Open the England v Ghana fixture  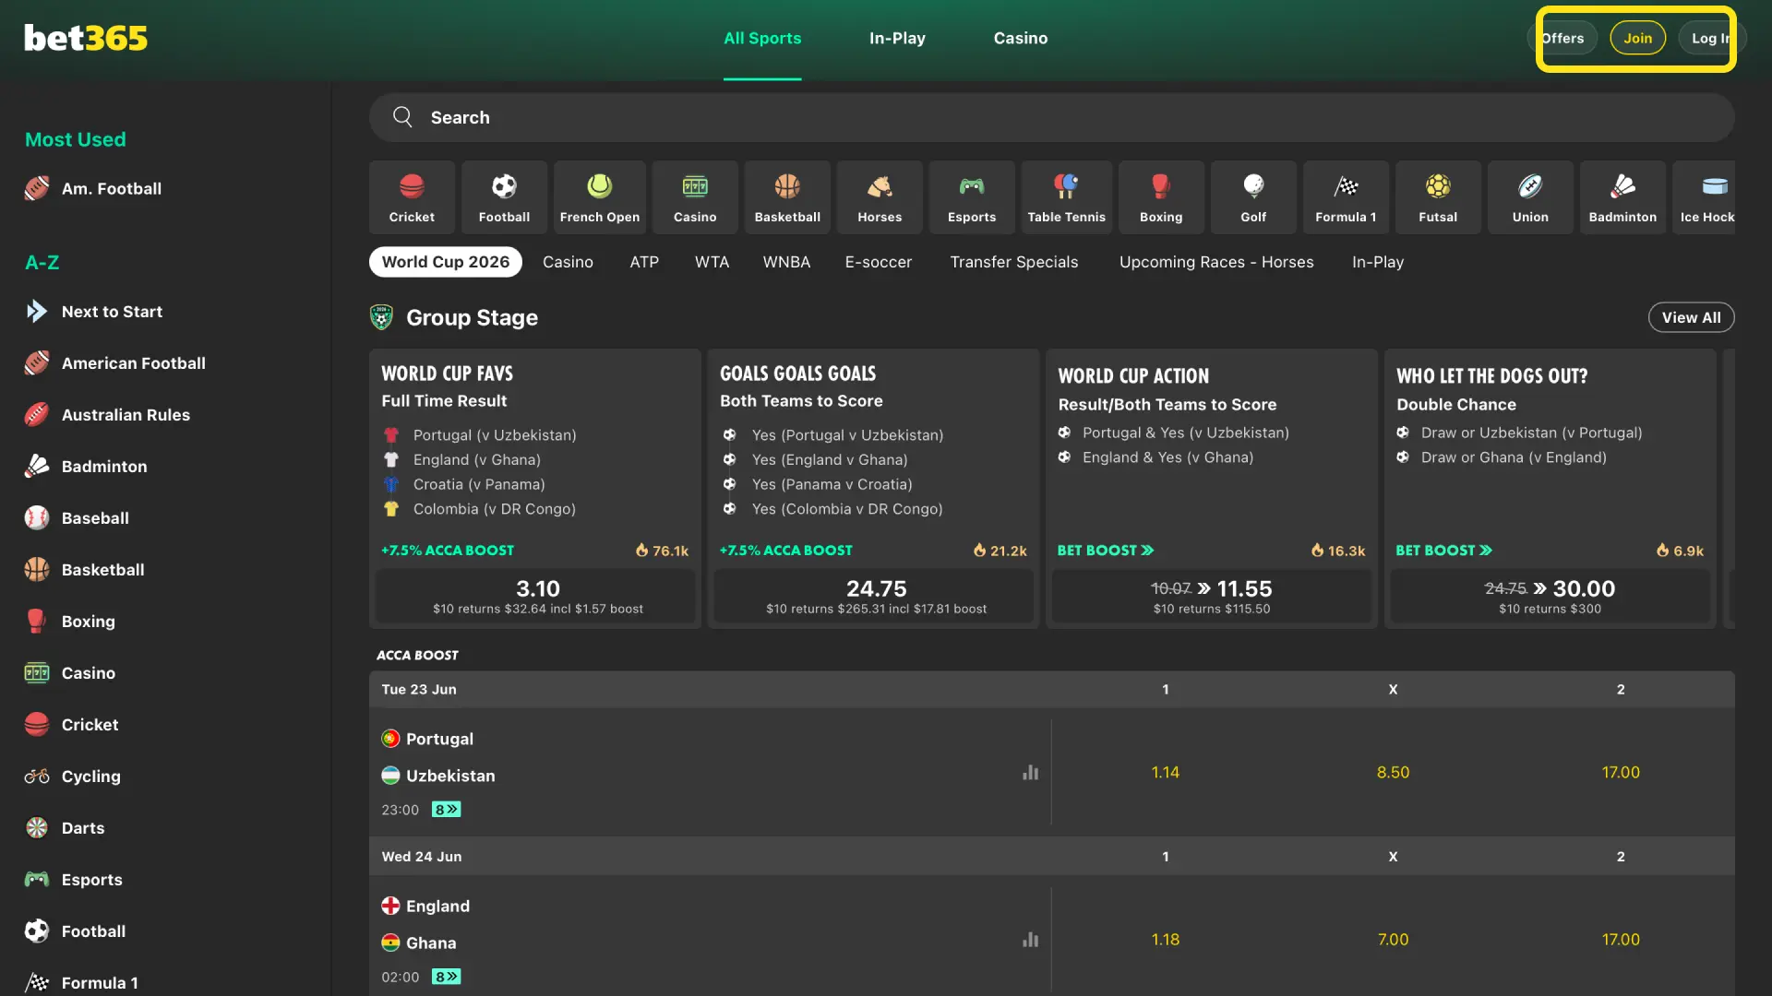click(426, 924)
